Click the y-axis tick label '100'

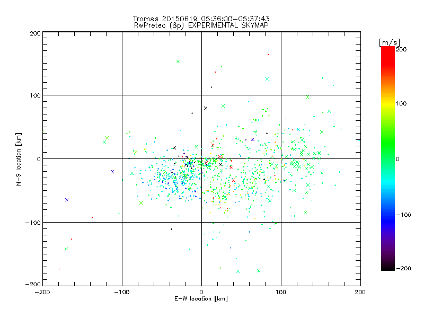(x=35, y=95)
